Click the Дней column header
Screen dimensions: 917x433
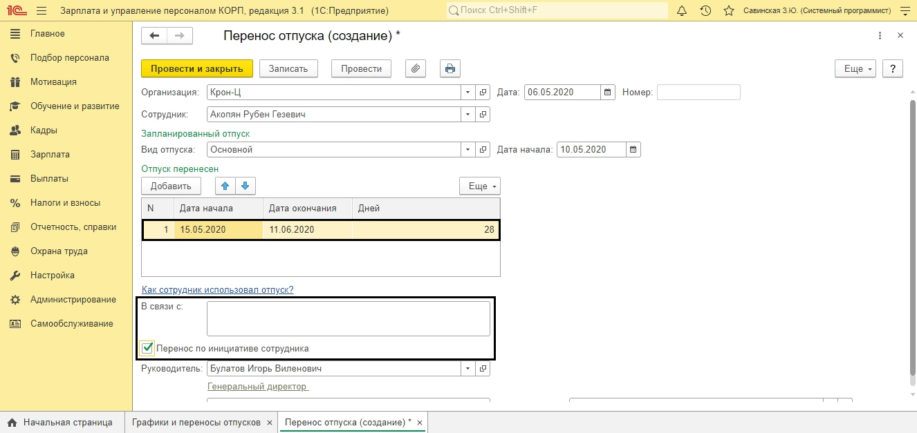pos(425,209)
